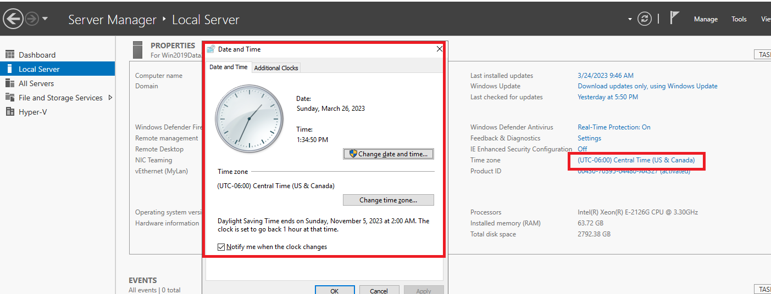Click the Central Time time zone link

[x=636, y=160]
